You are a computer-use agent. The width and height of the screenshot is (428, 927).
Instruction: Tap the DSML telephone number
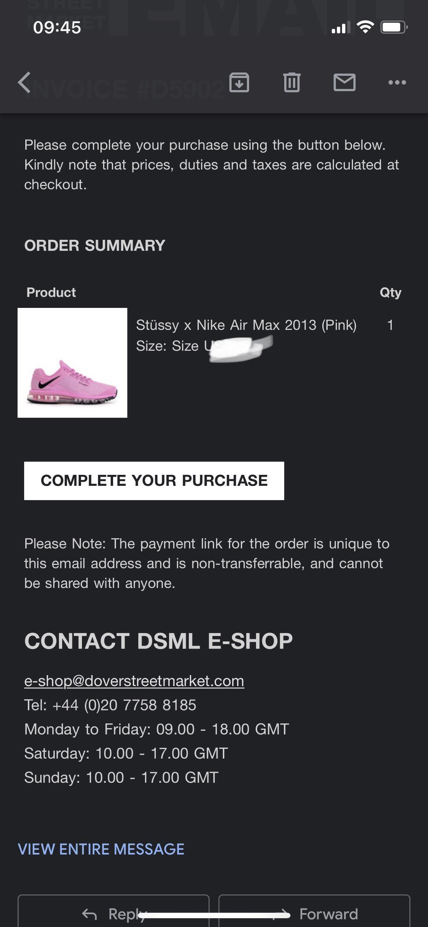click(x=124, y=705)
